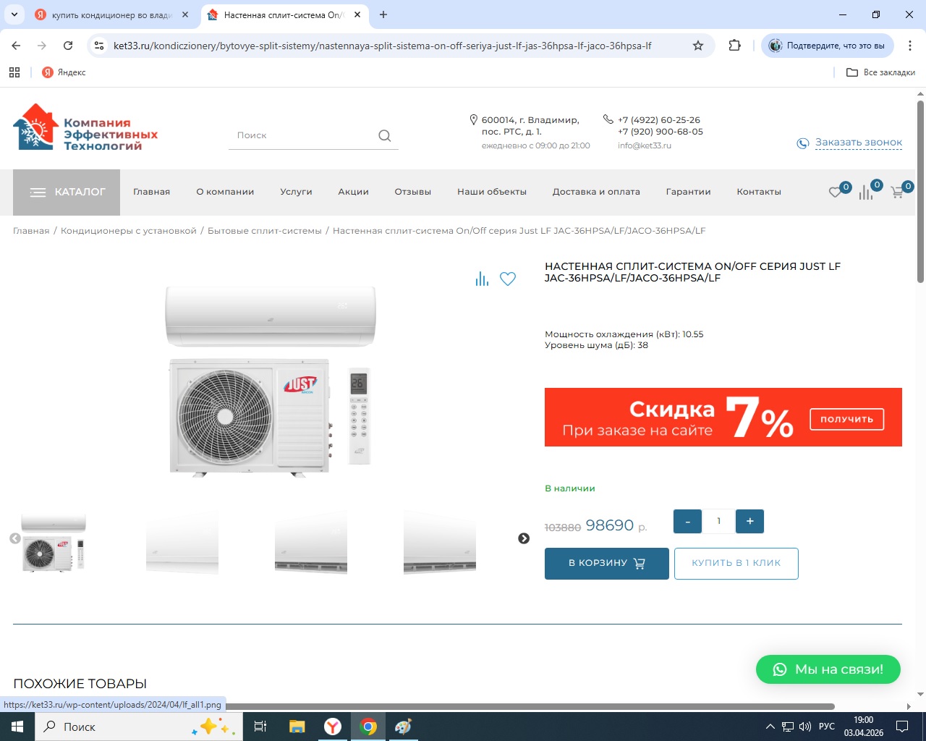Open Chrome three-dot menu
This screenshot has height=741, width=926.
(x=910, y=46)
